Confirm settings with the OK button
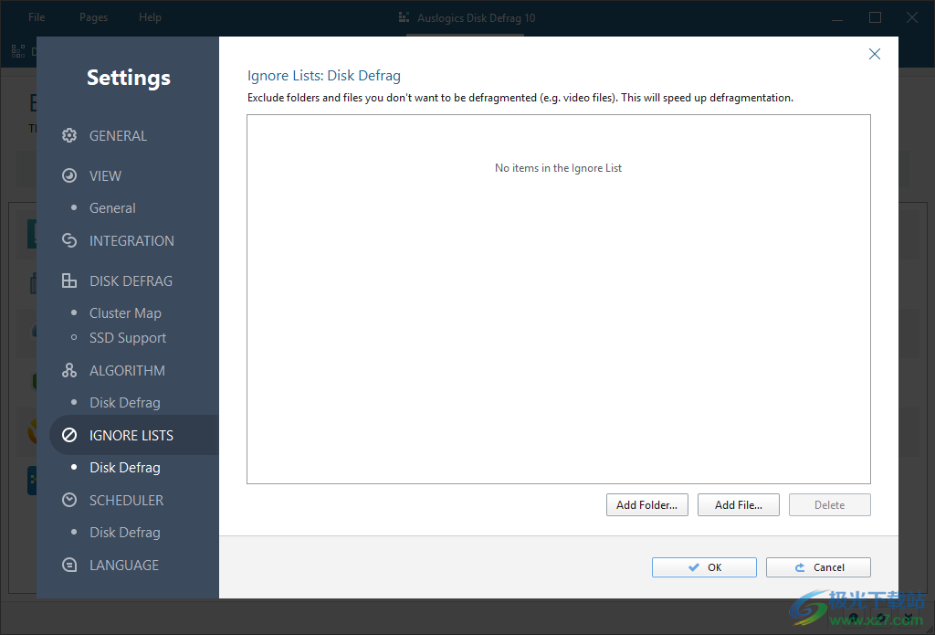 (x=704, y=567)
